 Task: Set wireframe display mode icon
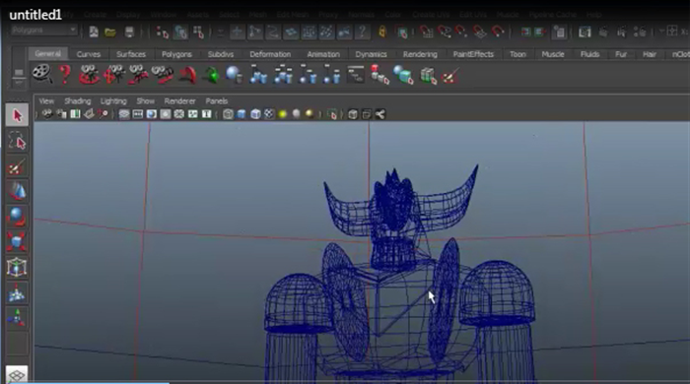click(228, 114)
